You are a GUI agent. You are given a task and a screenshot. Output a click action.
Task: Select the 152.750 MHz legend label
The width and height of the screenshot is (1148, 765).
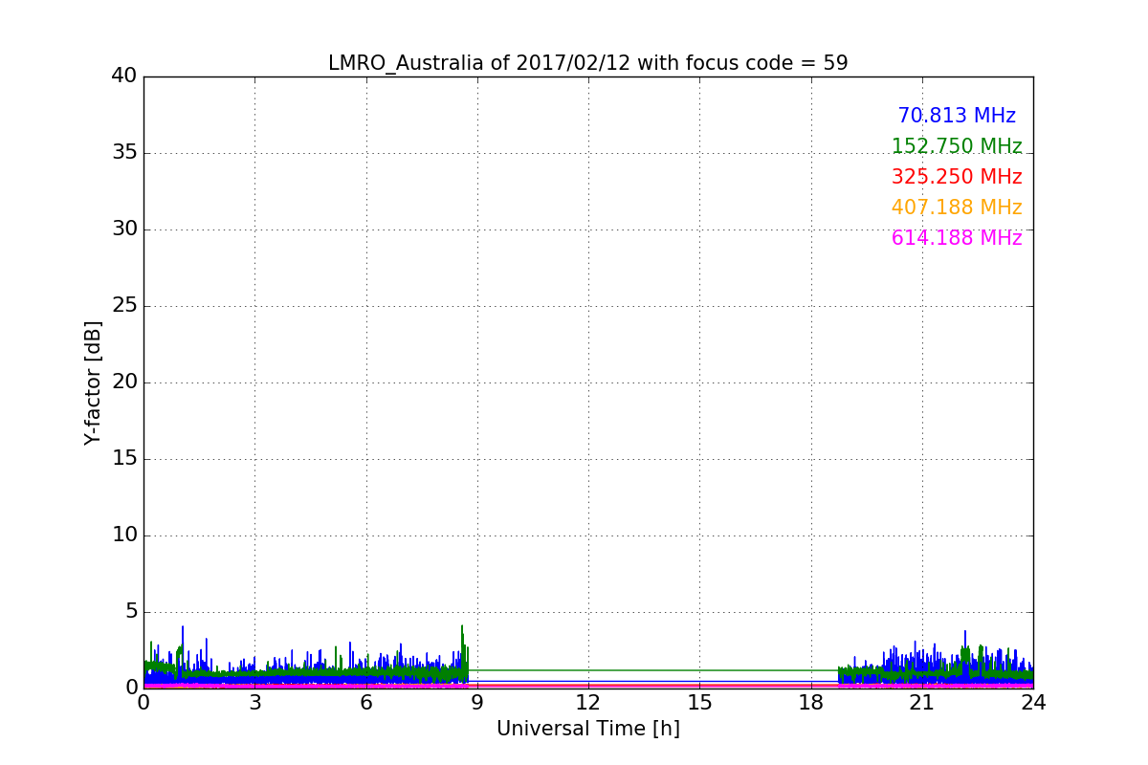(x=957, y=146)
